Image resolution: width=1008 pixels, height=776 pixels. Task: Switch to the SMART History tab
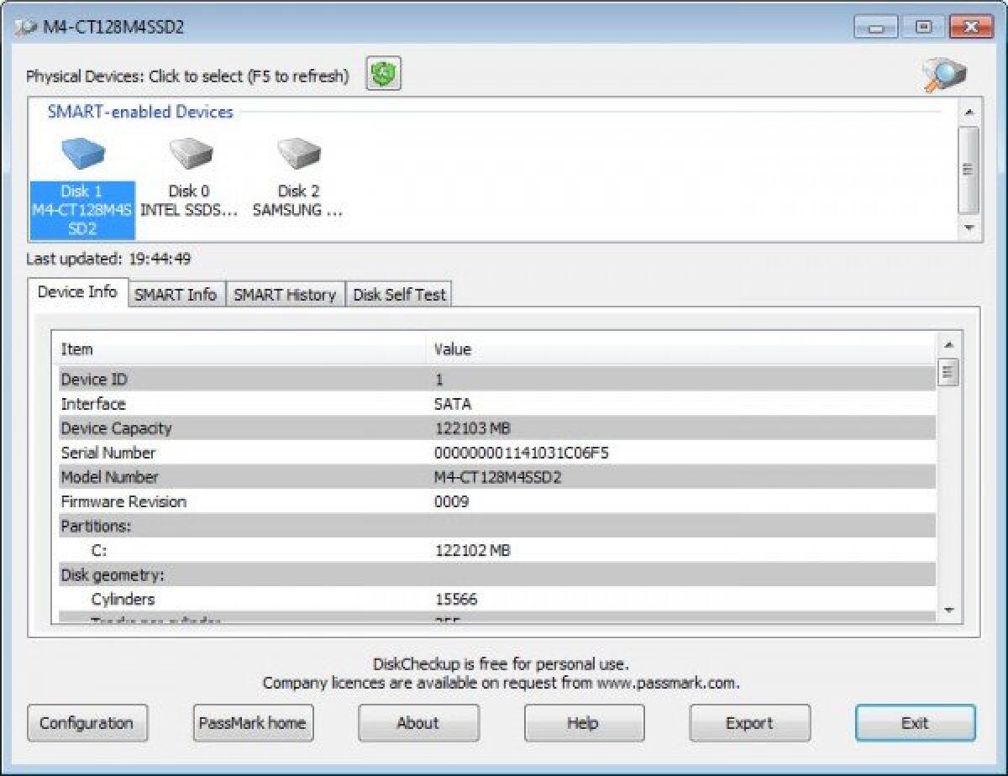click(286, 294)
